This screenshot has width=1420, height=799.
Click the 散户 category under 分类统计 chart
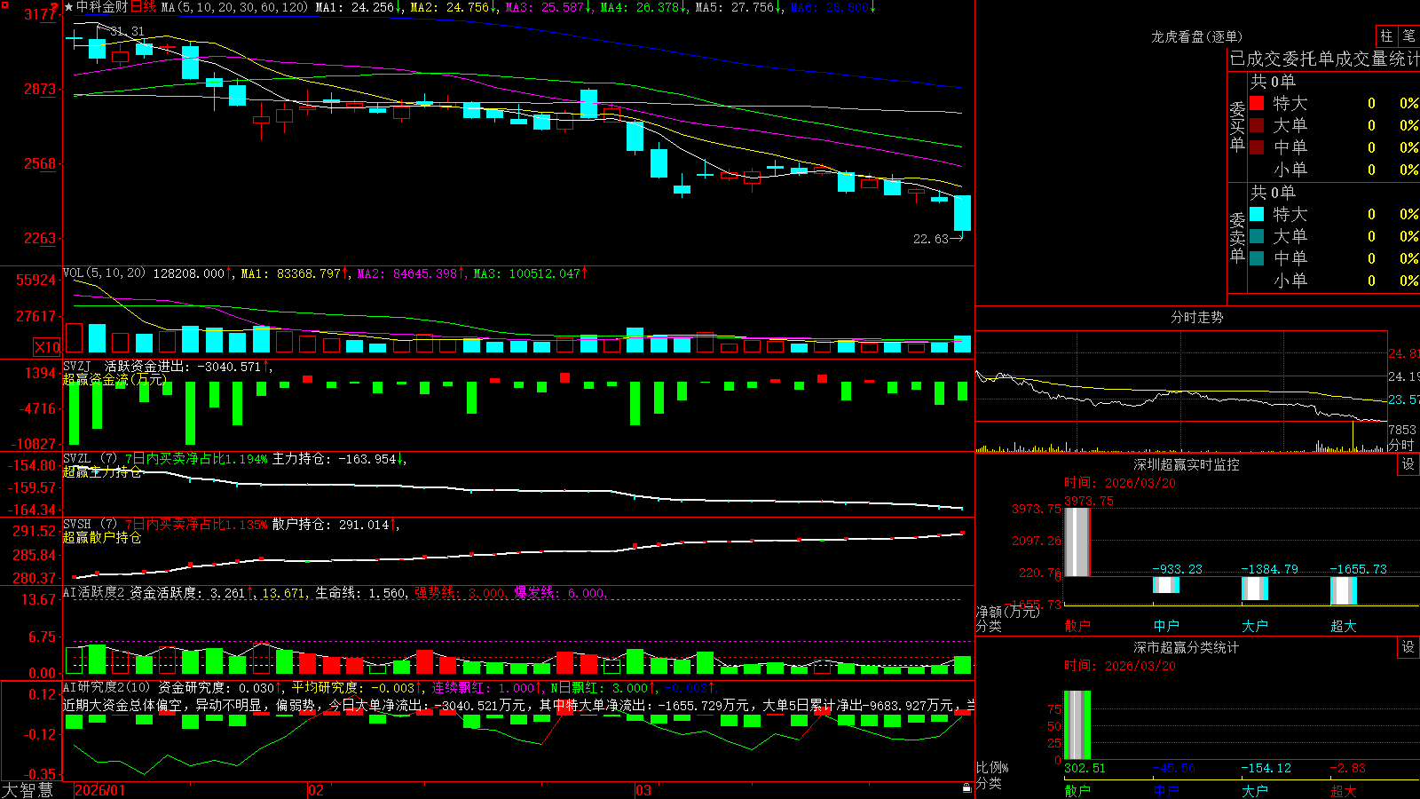(x=1077, y=790)
